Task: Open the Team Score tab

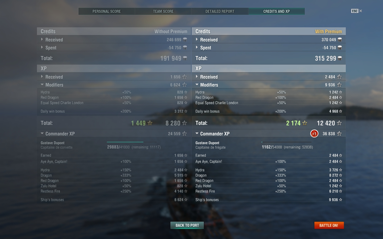Action: coord(163,11)
